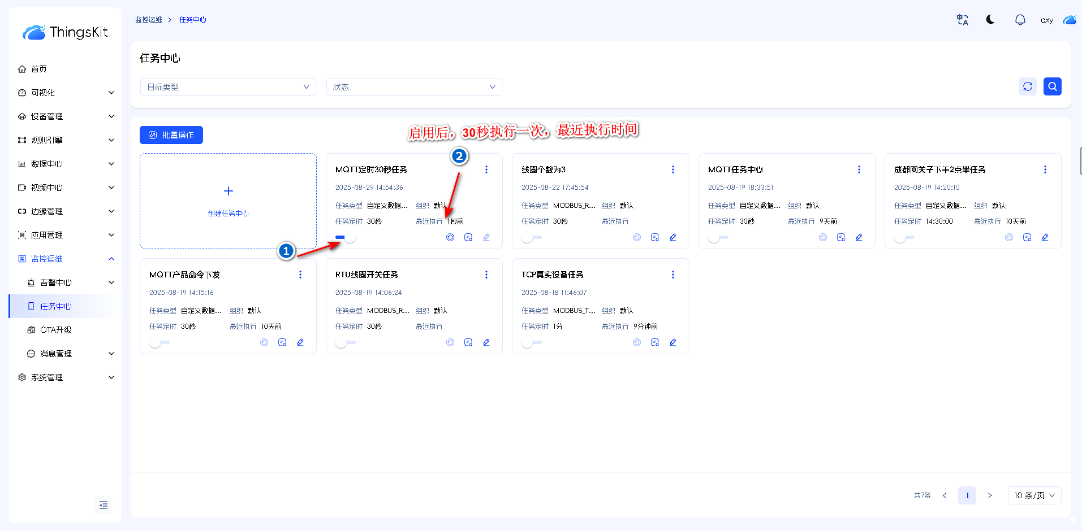Turn on the RTU线圈开关任务 switch
Viewport: 1082px width, 531px height.
click(345, 343)
